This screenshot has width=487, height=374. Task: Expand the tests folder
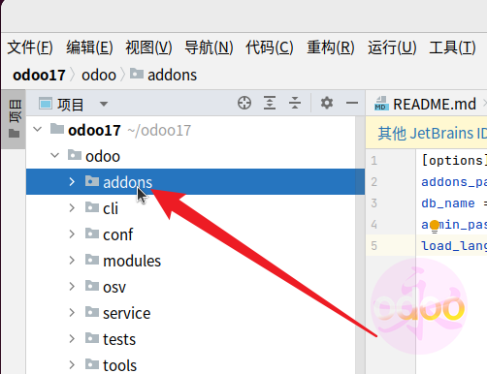point(72,339)
